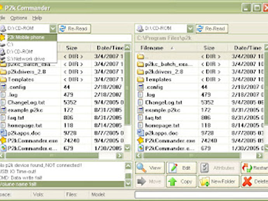This screenshot has height=201, width=268.
Task: Select P2kCommander.exe in left panel
Action: [x=33, y=140]
